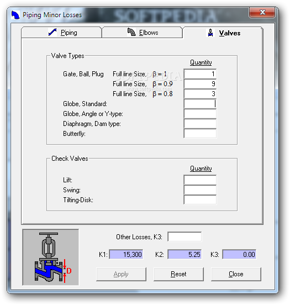This screenshot has height=305, width=290.
Task: Click the valve icon on Valves tab
Action: pos(210,33)
